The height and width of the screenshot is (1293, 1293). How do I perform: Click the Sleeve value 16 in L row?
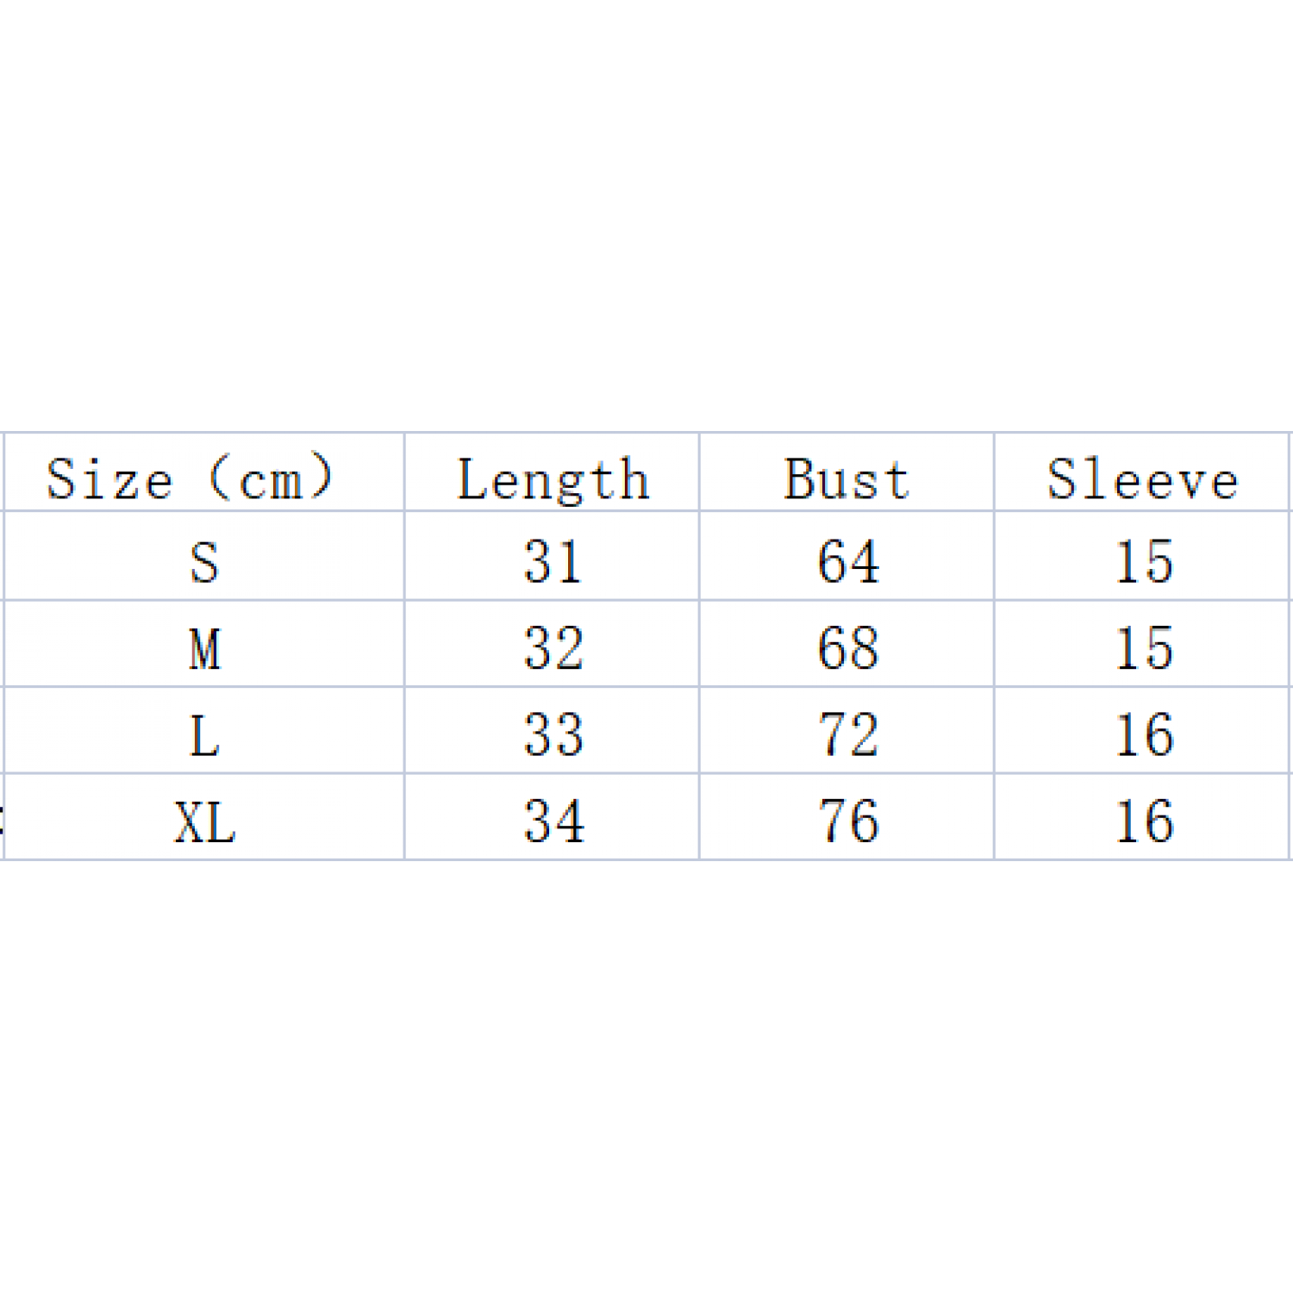[x=1144, y=735]
